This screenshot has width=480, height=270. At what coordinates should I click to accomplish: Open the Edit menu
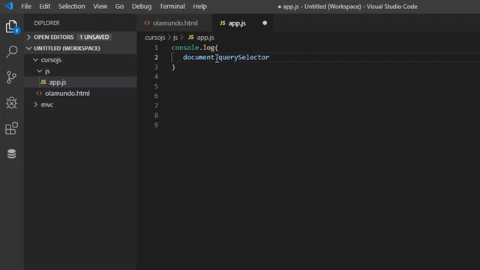45,7
